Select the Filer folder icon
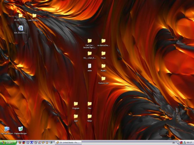 tap(90, 104)
